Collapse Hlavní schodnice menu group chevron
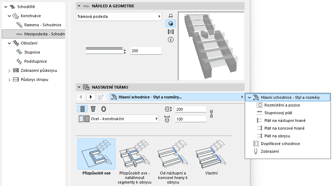This screenshot has width=332, height=186. [249, 97]
